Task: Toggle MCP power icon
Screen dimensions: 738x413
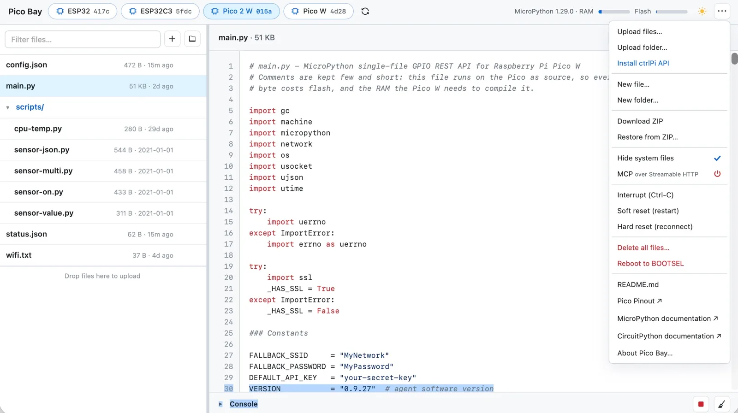Action: [x=717, y=174]
